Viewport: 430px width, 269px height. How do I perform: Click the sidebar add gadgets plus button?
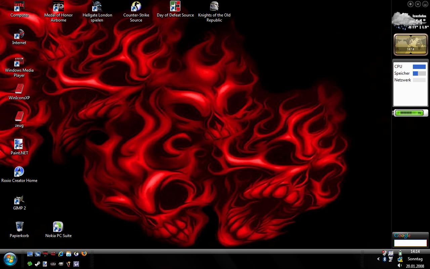pyautogui.click(x=411, y=4)
